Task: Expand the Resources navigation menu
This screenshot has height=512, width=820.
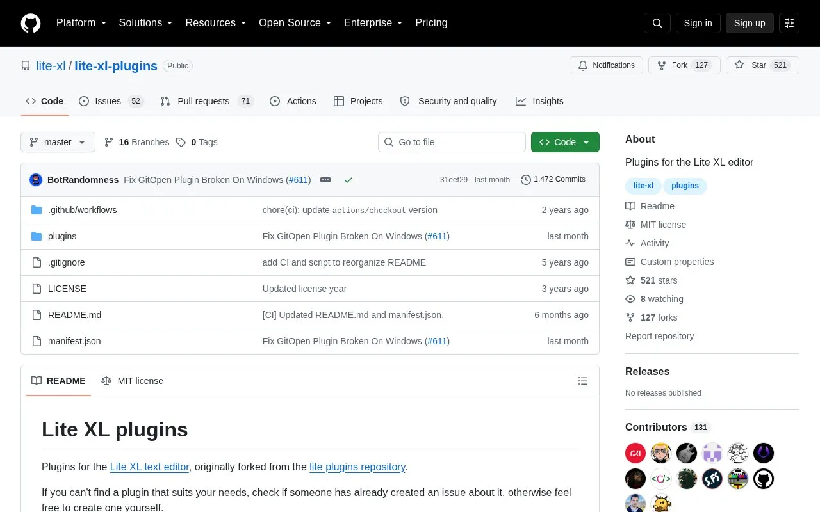Action: pyautogui.click(x=216, y=23)
